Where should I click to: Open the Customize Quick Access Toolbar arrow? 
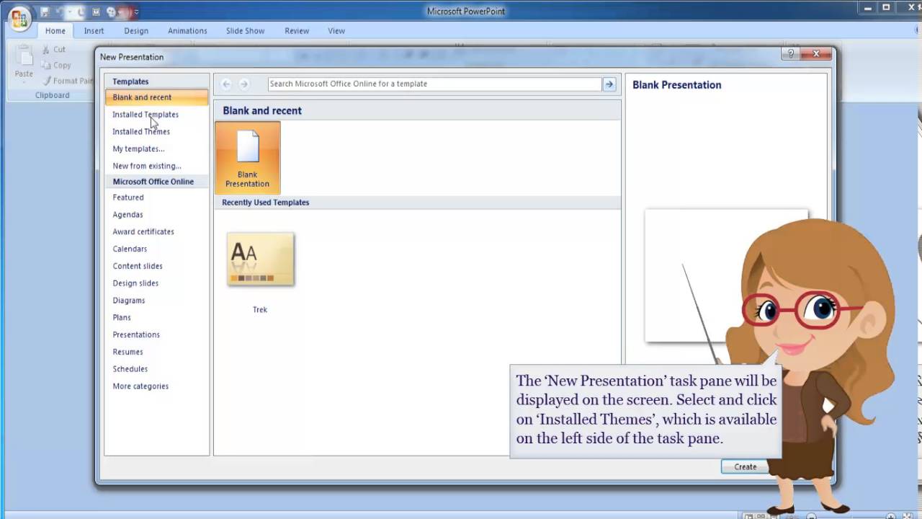click(136, 12)
